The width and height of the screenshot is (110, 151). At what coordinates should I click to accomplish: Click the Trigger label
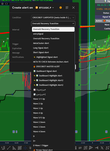[15, 44]
